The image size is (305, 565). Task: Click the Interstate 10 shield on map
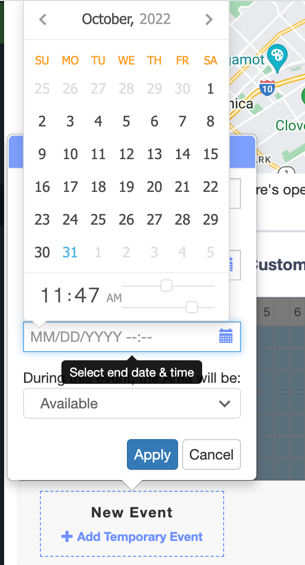pyautogui.click(x=267, y=88)
